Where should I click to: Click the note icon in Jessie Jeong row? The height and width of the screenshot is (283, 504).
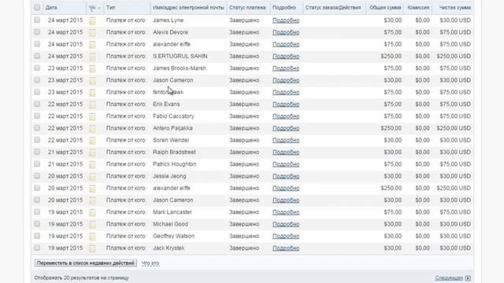(x=92, y=176)
